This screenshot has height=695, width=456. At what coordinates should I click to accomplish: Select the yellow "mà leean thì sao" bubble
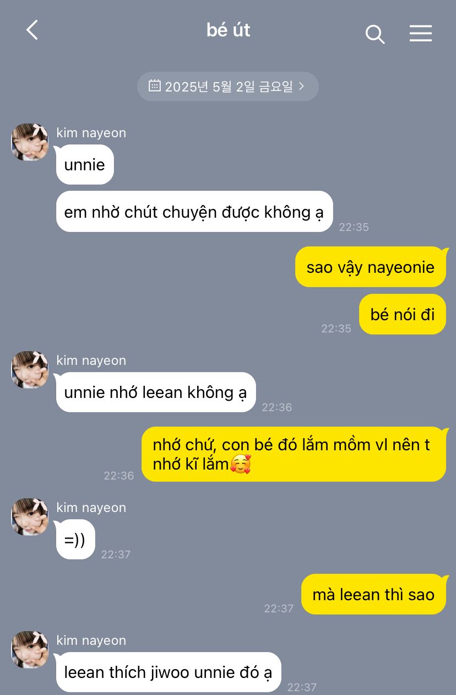[x=373, y=594]
